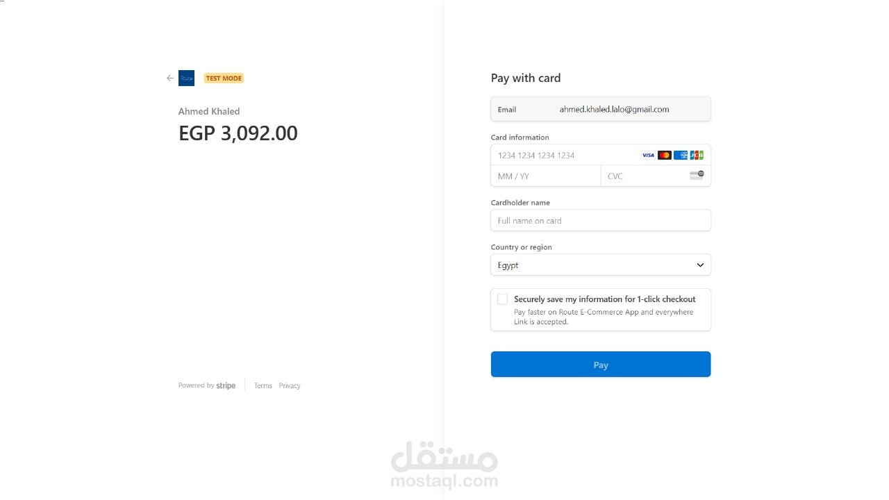Open the Country or region dropdown

601,265
